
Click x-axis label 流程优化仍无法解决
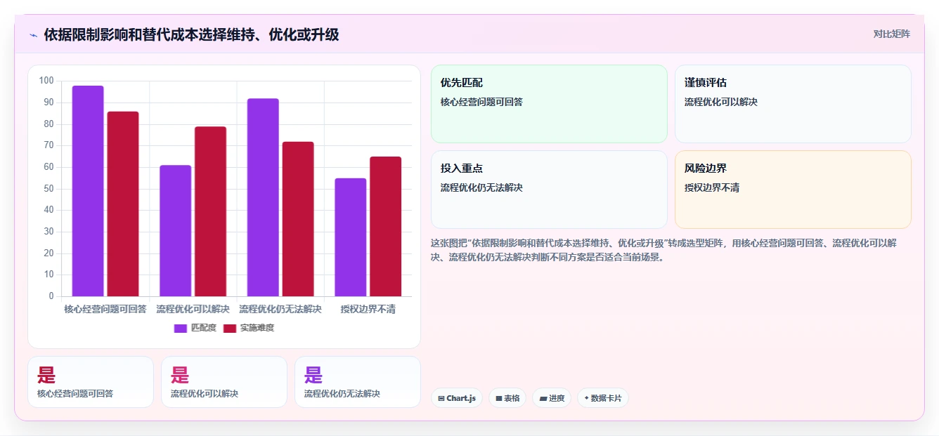click(x=280, y=309)
